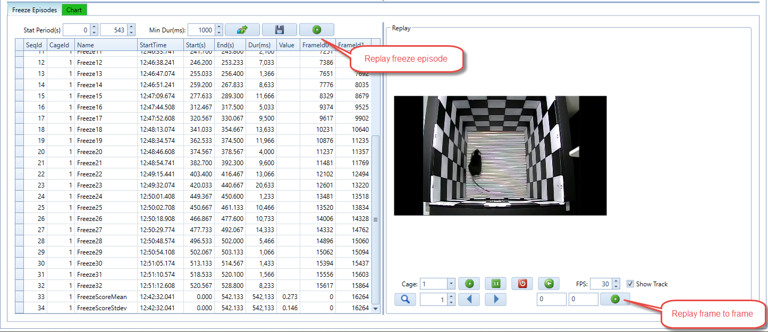Image resolution: width=768 pixels, height=332 pixels.
Task: Increase the FPS value with up arrow
Action: (x=616, y=281)
